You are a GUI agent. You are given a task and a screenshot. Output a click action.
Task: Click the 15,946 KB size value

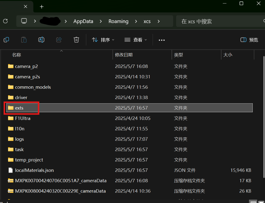(241, 170)
